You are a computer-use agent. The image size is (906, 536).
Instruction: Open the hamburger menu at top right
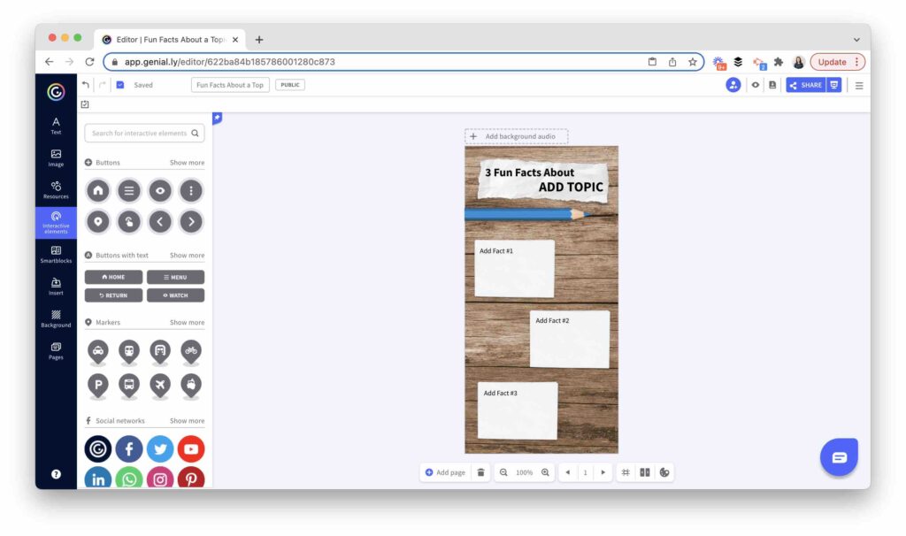click(859, 84)
